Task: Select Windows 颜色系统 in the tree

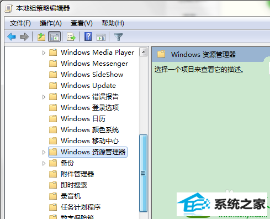Action: coord(90,130)
